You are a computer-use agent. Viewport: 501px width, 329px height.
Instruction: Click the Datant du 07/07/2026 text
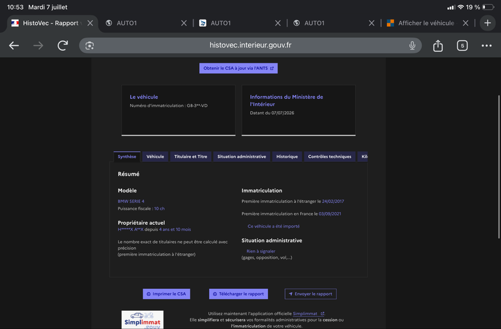click(x=272, y=113)
